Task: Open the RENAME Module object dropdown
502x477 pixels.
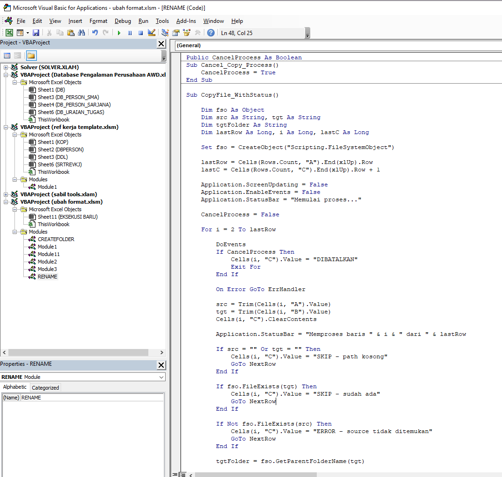Action: pyautogui.click(x=161, y=377)
